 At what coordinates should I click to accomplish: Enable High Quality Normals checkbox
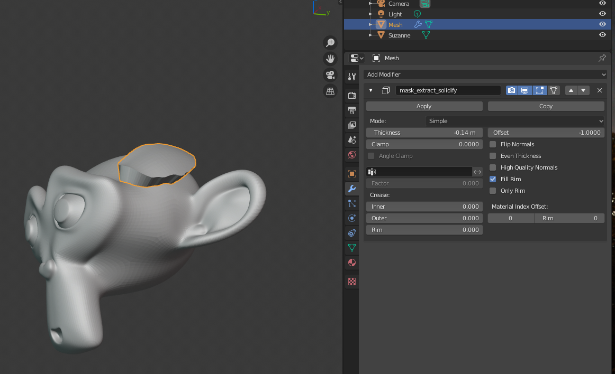point(493,167)
